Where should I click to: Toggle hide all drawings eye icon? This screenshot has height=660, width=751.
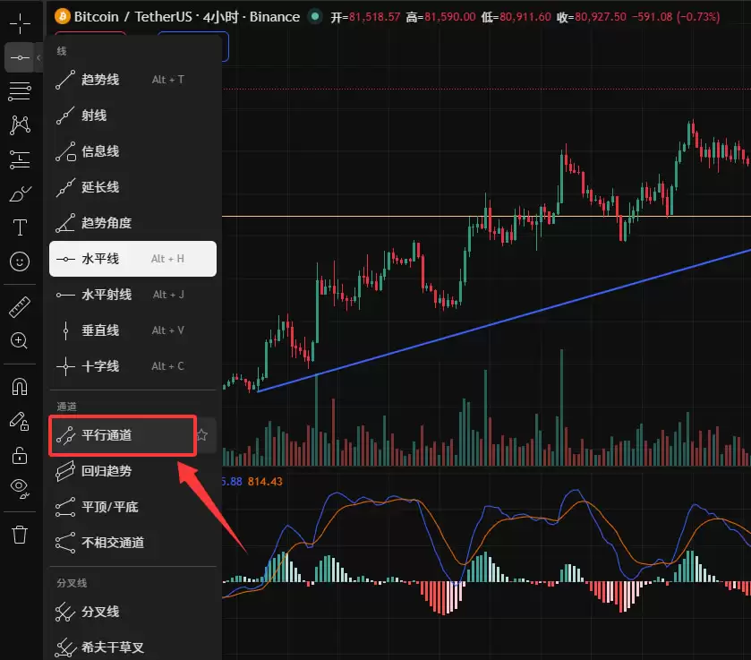[x=20, y=488]
